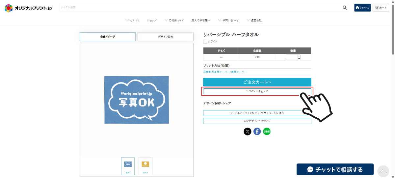Select the ホワイト color swatch
395x178 pixels.
coord(205,42)
